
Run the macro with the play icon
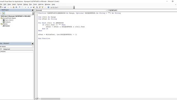pyautogui.click(x=25, y=7)
